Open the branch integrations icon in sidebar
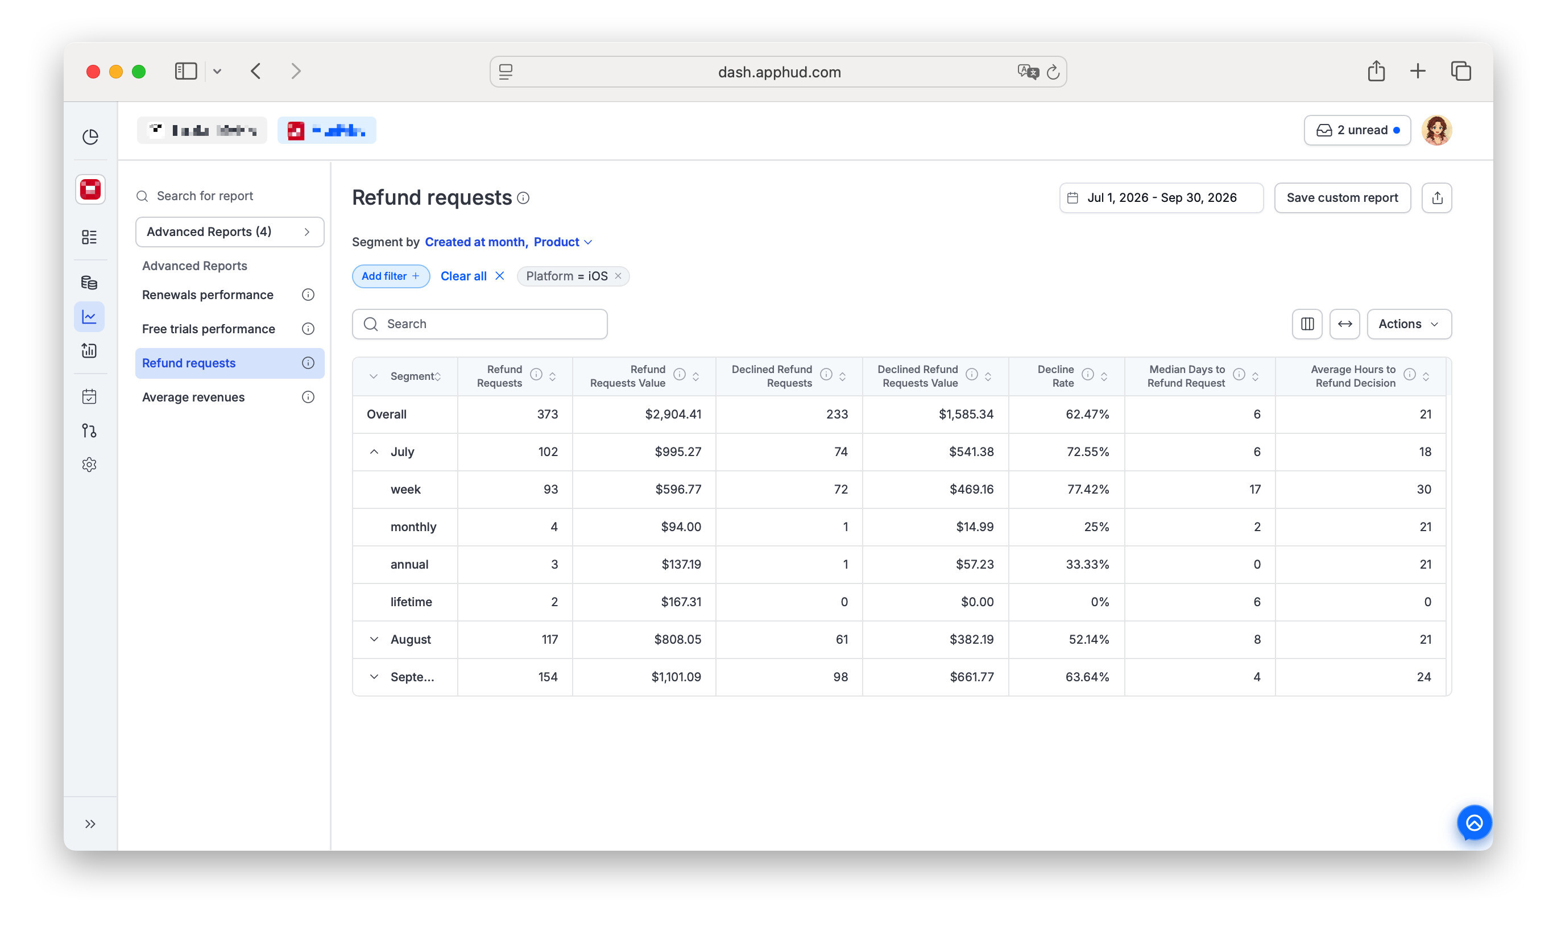This screenshot has height=936, width=1557. 89,431
